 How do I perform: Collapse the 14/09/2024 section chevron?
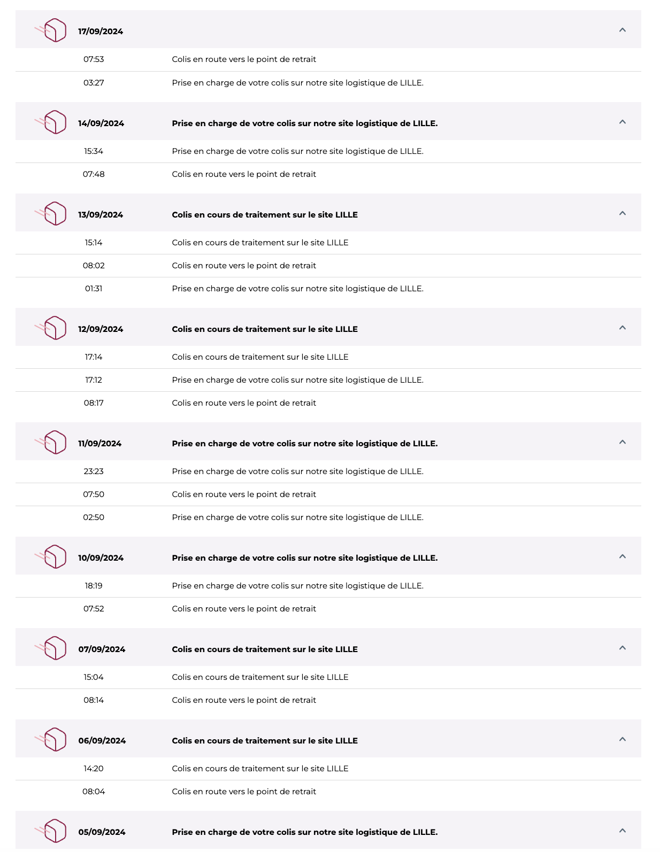pos(622,122)
